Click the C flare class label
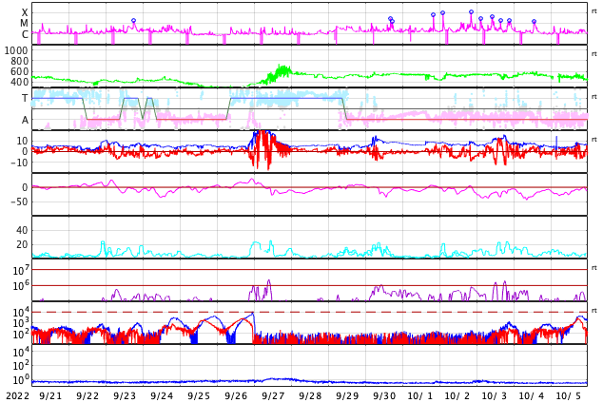The height and width of the screenshot is (403, 603). coord(25,34)
